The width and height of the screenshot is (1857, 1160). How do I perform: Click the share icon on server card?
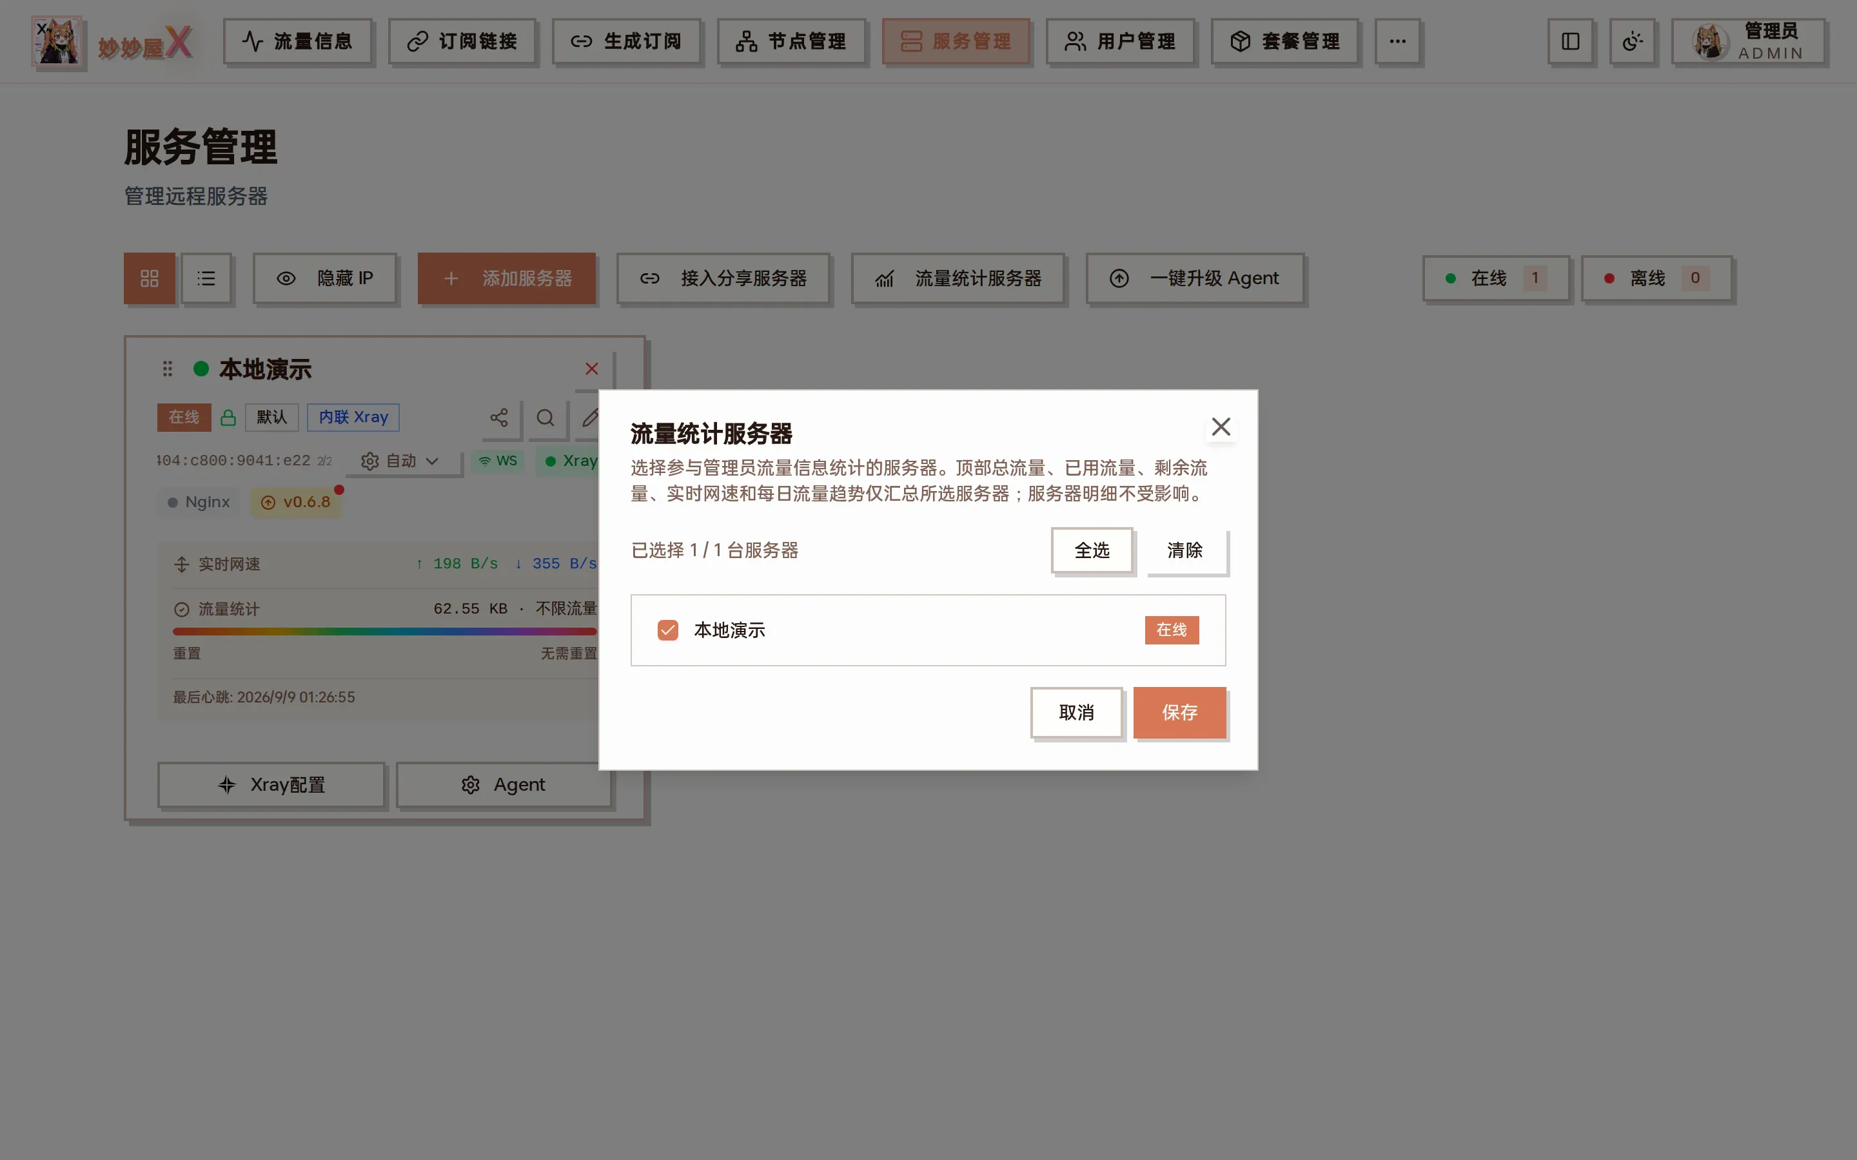(x=499, y=418)
